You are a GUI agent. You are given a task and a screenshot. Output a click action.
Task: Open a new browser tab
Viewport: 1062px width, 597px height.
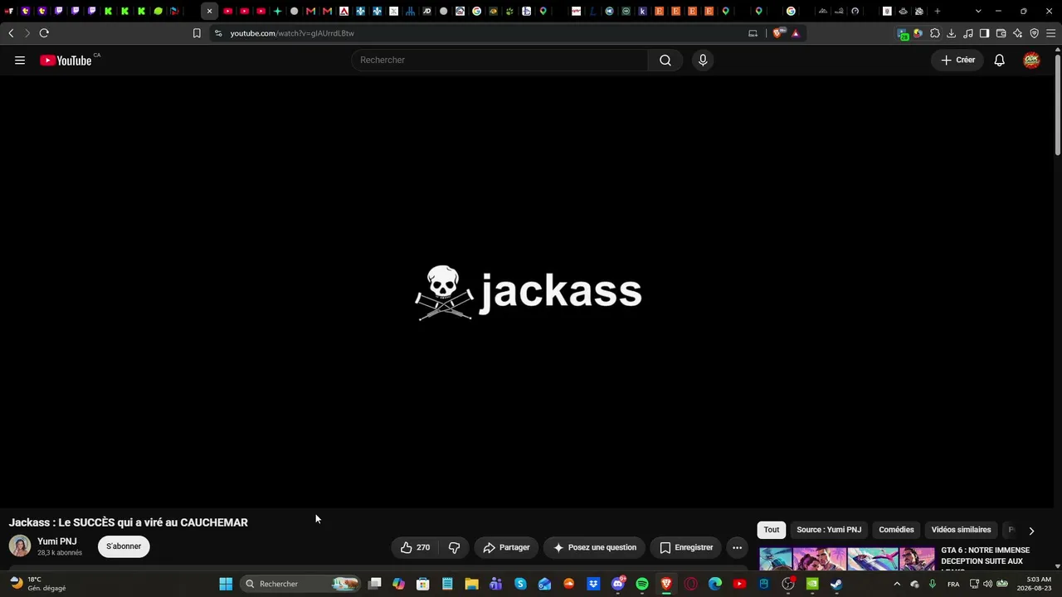click(x=938, y=11)
